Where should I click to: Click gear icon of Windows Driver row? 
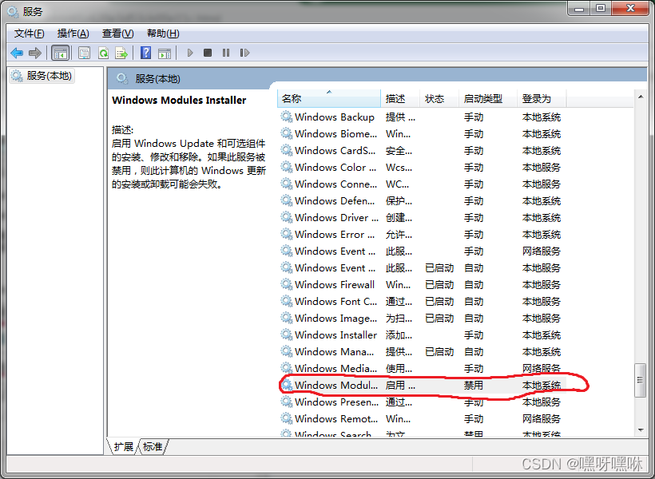click(287, 217)
